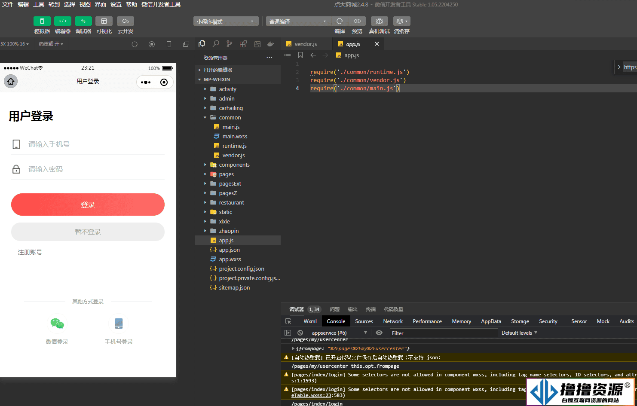The width and height of the screenshot is (637, 406).
Task: Click the outline list icon in editor
Action: [288, 55]
